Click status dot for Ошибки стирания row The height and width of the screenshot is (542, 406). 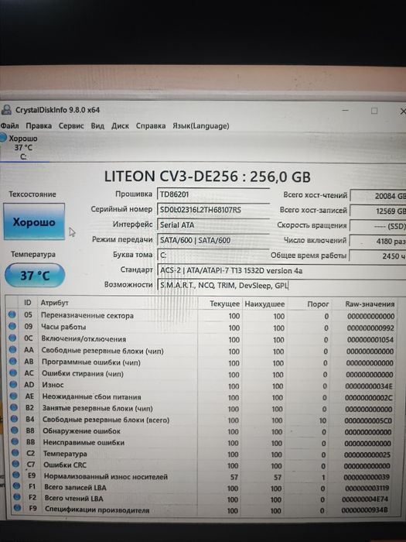(x=13, y=372)
